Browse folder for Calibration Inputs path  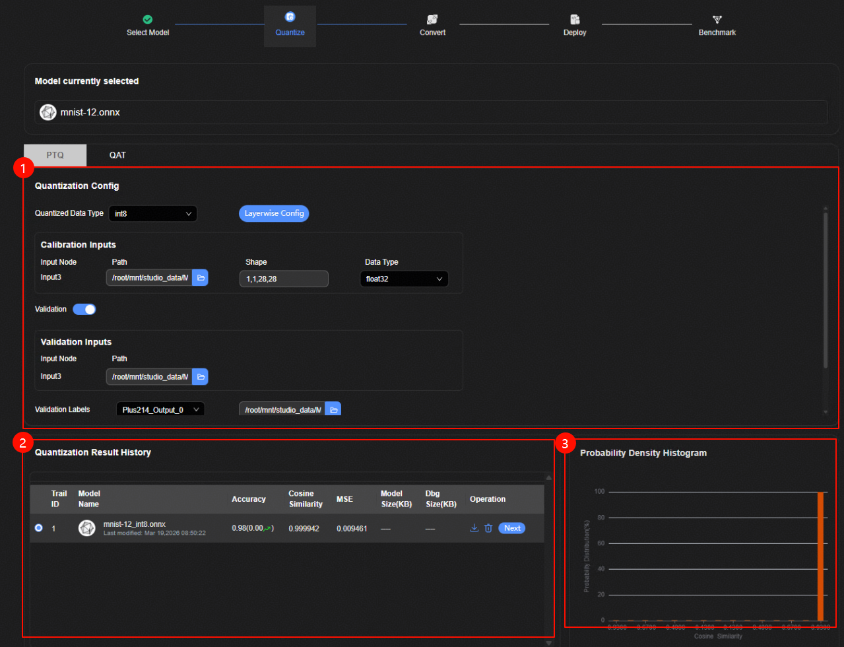click(201, 278)
